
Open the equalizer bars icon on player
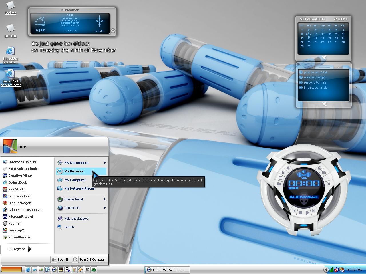click(284, 172)
